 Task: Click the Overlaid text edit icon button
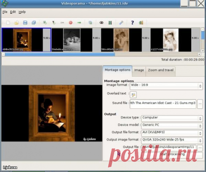click(133, 95)
